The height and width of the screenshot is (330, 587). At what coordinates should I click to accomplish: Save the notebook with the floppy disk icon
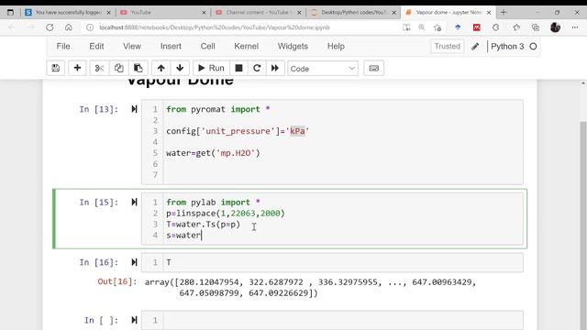tap(56, 68)
